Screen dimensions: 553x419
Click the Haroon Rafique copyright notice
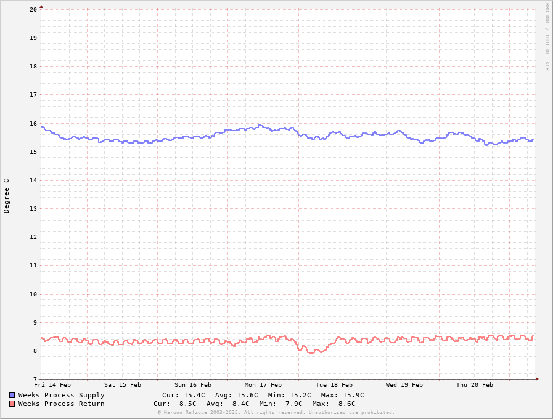pyautogui.click(x=276, y=412)
